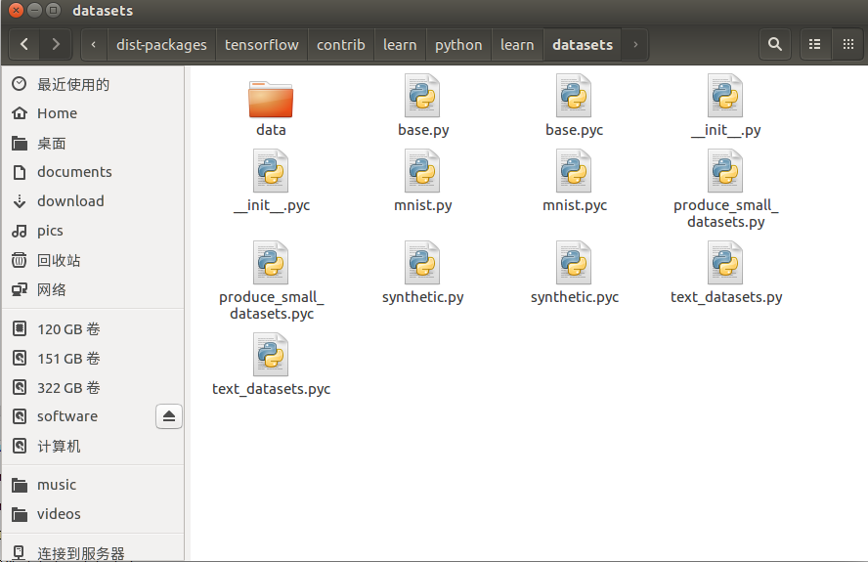Select the __init__.pyc file icon
Screen dimensions: 868x562
point(271,171)
